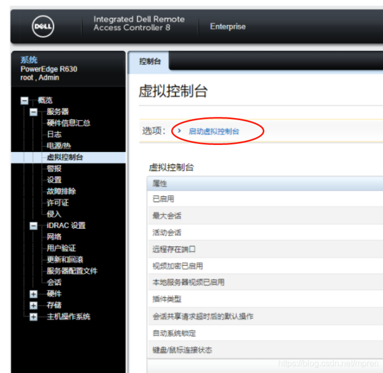Click the PowerEdge R630 system name

(49, 69)
